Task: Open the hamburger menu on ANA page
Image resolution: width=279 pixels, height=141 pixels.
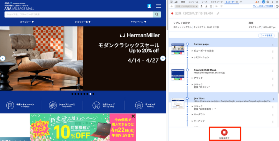Action: pyautogui.click(x=159, y=6)
